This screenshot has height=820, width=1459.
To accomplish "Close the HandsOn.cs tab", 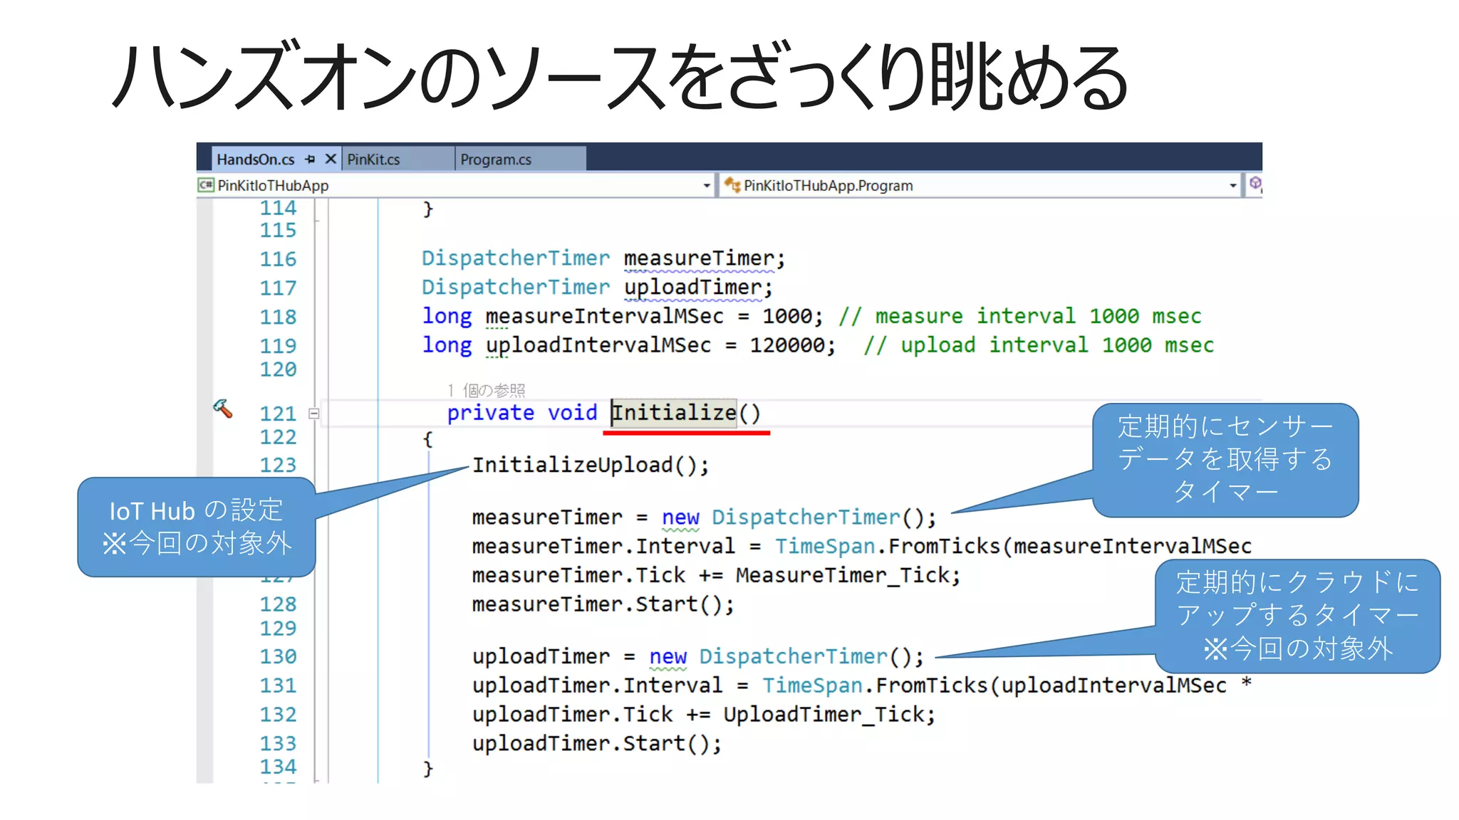I will tap(331, 159).
